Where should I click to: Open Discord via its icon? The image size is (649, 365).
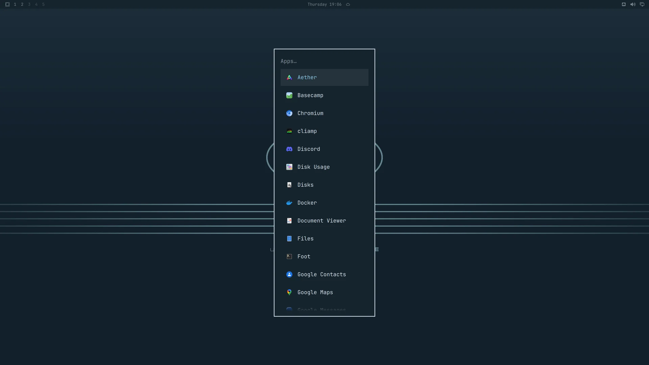289,149
